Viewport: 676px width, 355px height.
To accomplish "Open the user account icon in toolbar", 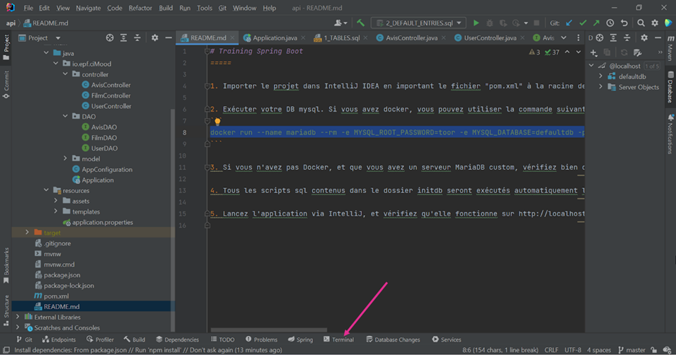I will pyautogui.click(x=340, y=23).
